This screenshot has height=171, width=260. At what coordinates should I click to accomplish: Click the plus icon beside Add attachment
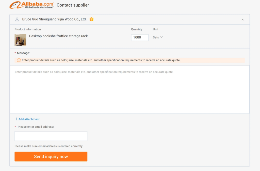(16, 119)
